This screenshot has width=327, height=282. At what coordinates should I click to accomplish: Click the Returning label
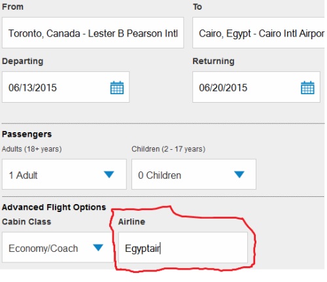tap(213, 62)
